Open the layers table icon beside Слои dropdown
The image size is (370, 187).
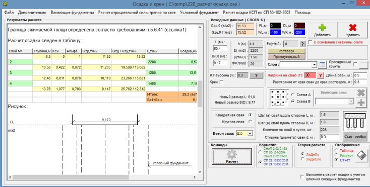(322, 64)
